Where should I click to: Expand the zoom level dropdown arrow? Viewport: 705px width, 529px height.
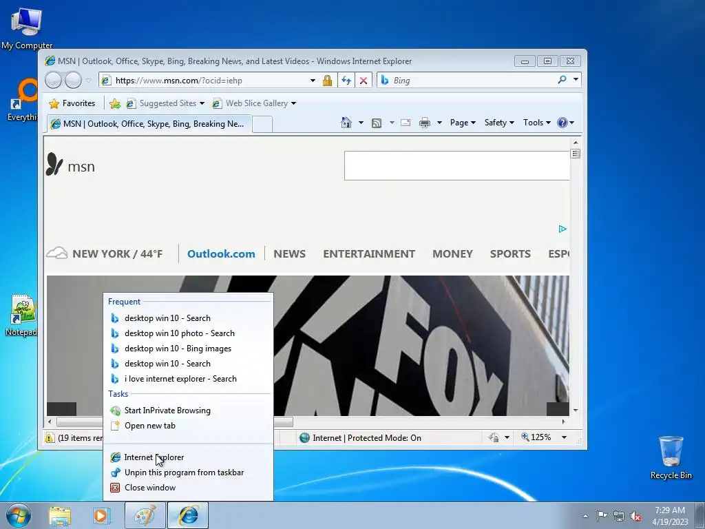point(564,437)
